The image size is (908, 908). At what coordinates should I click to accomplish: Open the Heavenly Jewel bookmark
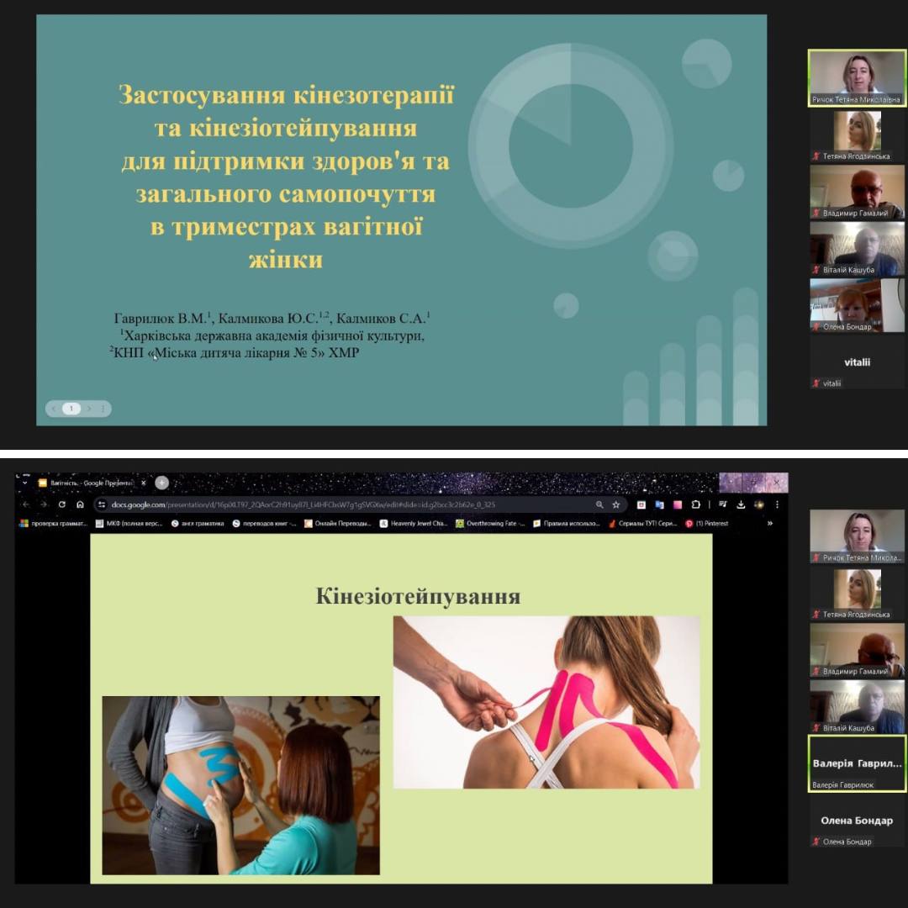pyautogui.click(x=414, y=523)
